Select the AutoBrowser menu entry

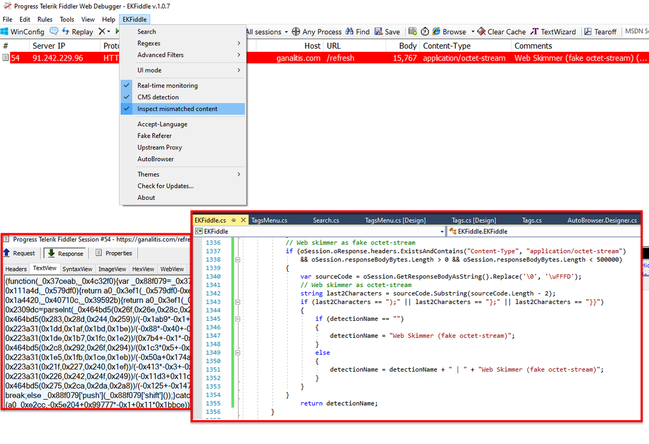tap(183, 159)
